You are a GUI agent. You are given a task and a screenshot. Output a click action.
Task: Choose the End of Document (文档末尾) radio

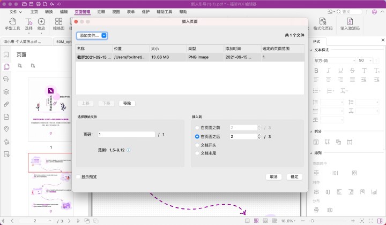tap(197, 153)
